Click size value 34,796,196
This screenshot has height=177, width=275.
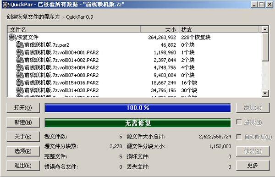pyautogui.click(x=164, y=90)
